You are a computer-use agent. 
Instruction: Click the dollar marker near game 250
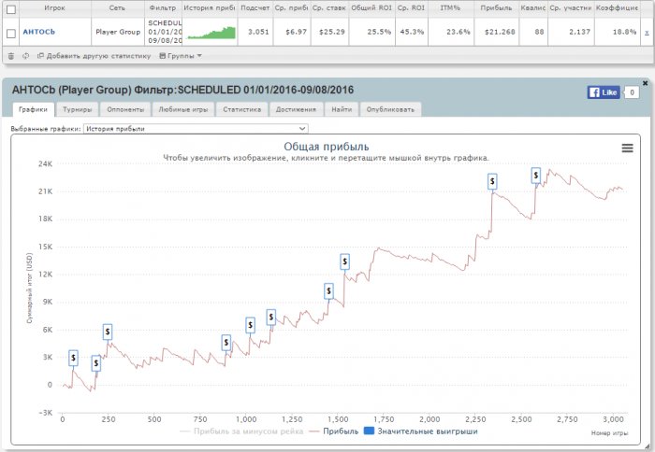(x=108, y=331)
